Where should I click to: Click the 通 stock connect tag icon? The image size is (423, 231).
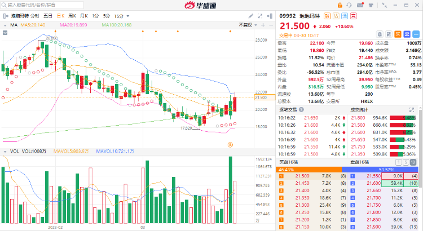pos(345,16)
